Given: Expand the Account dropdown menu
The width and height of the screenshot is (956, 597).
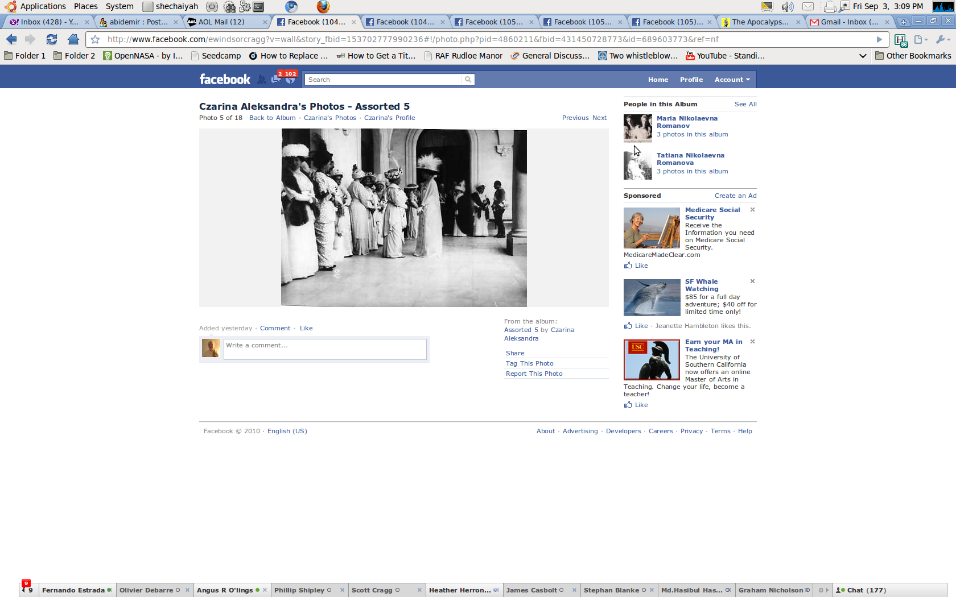Looking at the screenshot, I should pos(732,80).
